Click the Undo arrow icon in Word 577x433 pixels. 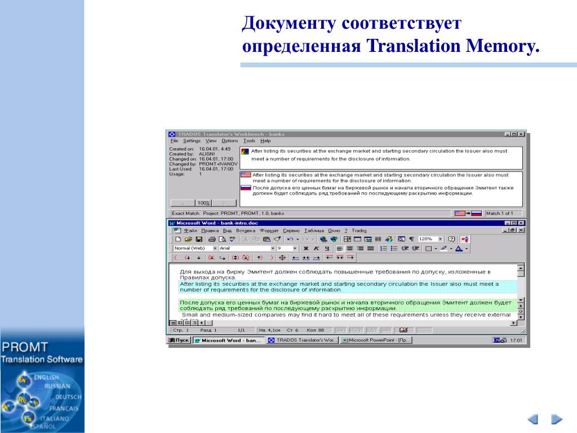pos(290,239)
